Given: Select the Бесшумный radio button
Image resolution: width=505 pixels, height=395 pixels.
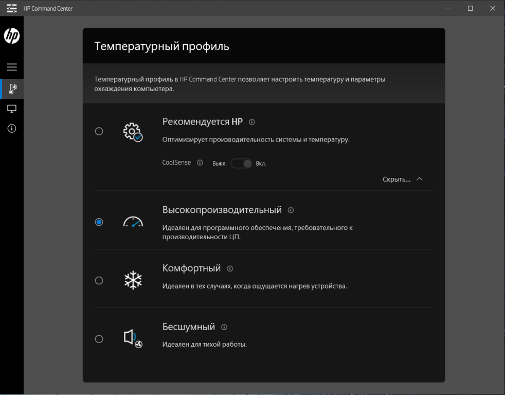Looking at the screenshot, I should click(99, 339).
